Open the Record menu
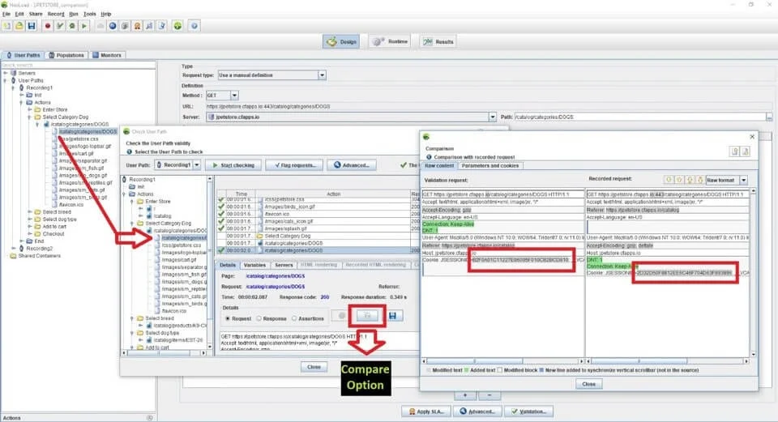Screen dimensions: 778x422 tap(56, 14)
